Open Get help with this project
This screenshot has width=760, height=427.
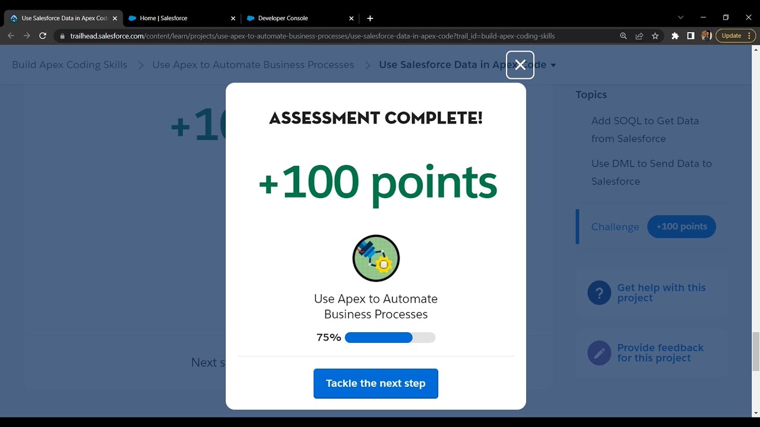[x=661, y=293]
